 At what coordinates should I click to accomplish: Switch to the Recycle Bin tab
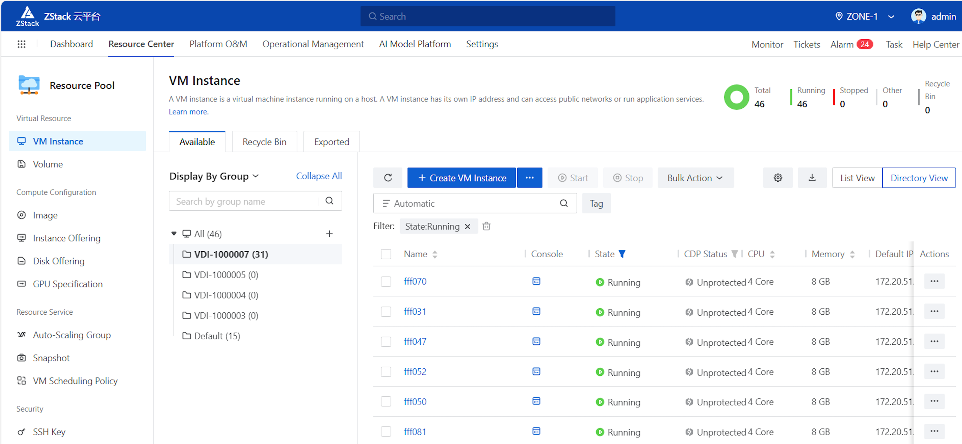pyautogui.click(x=264, y=142)
